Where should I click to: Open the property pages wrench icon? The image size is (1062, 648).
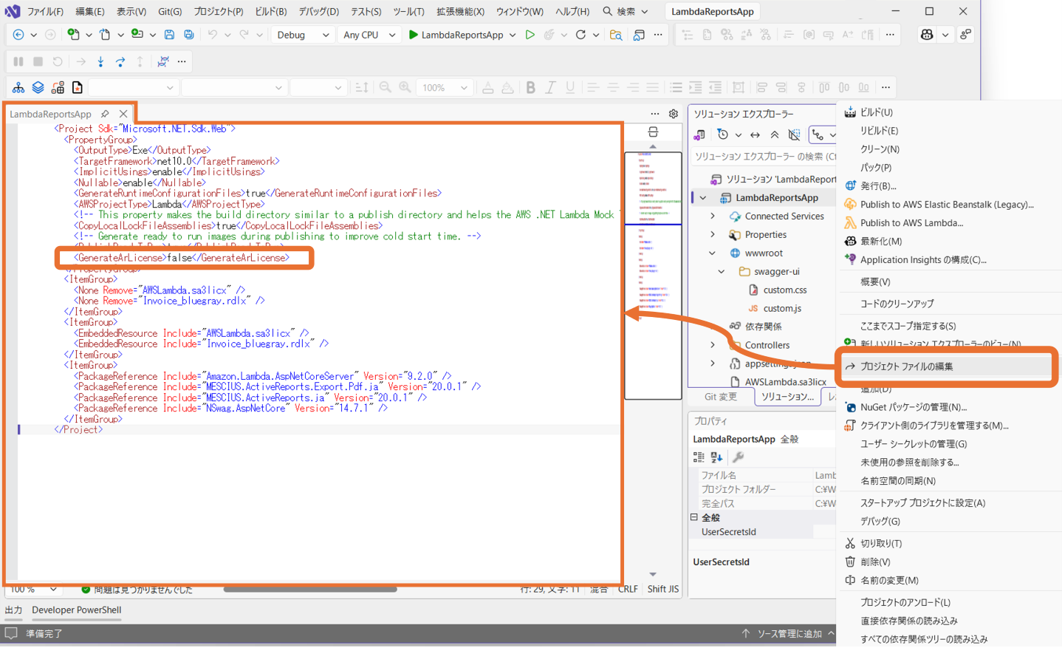tap(738, 457)
